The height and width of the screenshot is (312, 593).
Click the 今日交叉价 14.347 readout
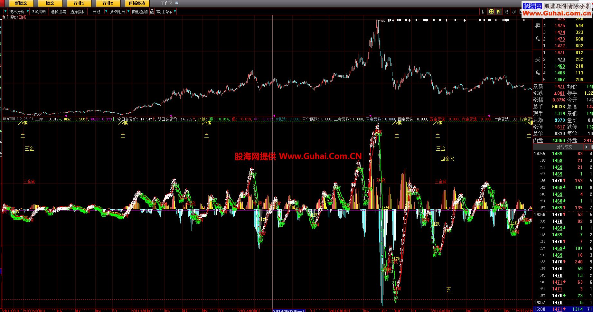coord(136,119)
